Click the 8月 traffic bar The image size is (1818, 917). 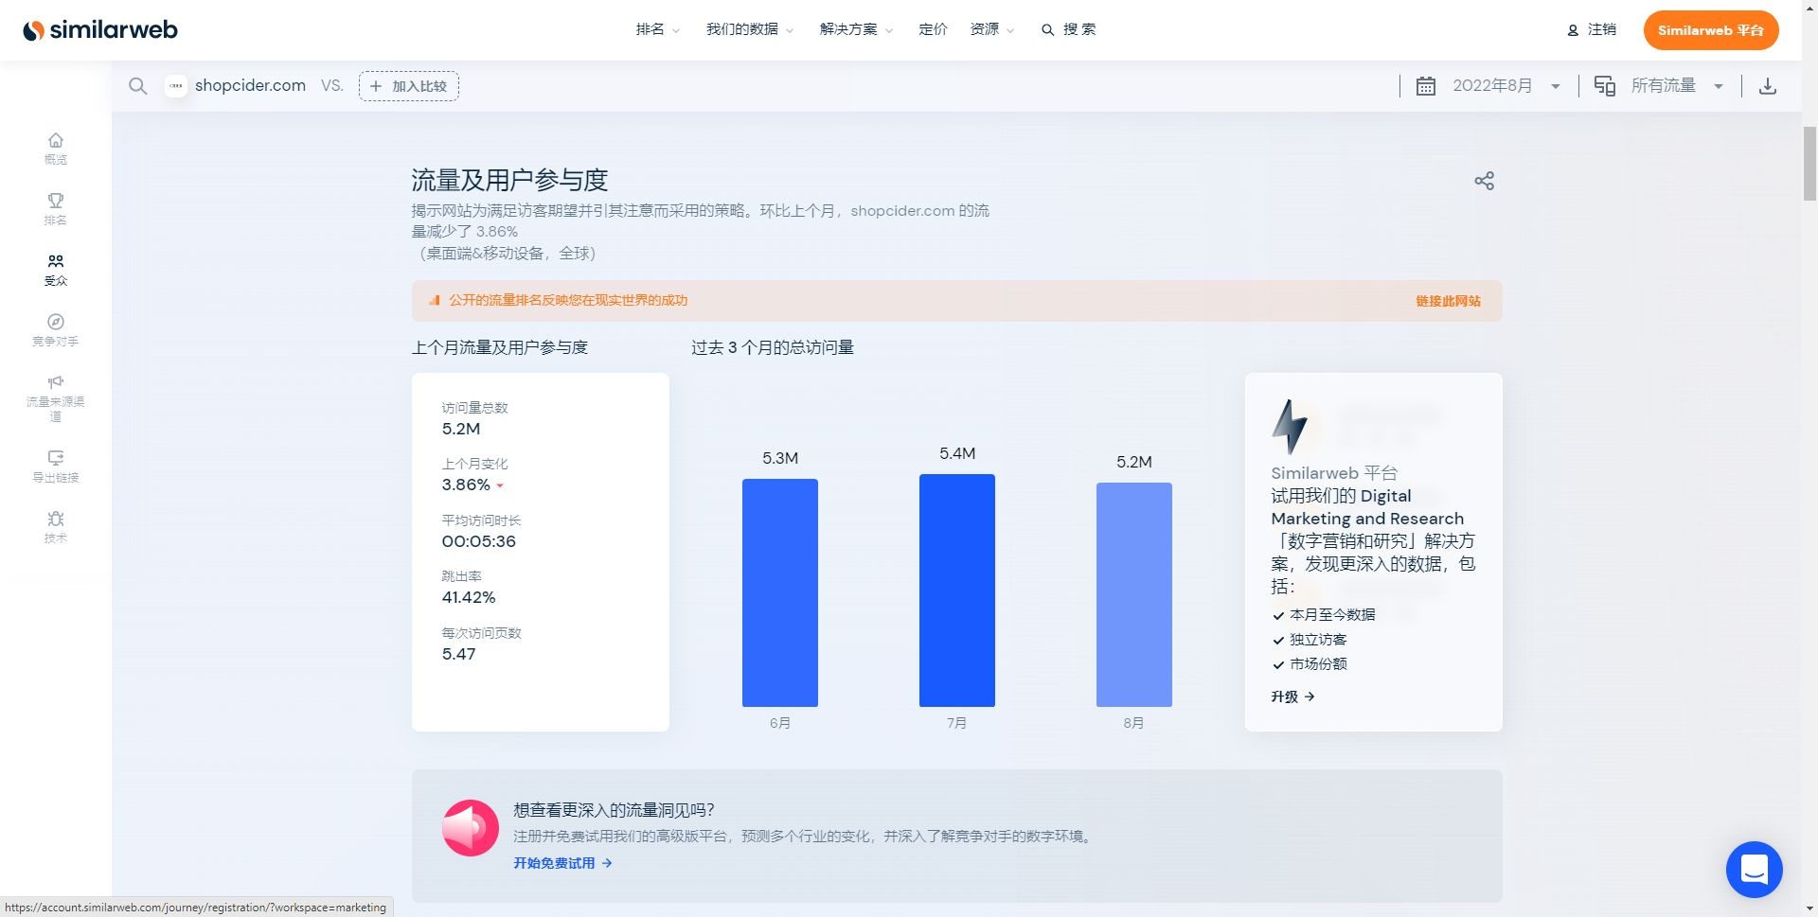1133,594
